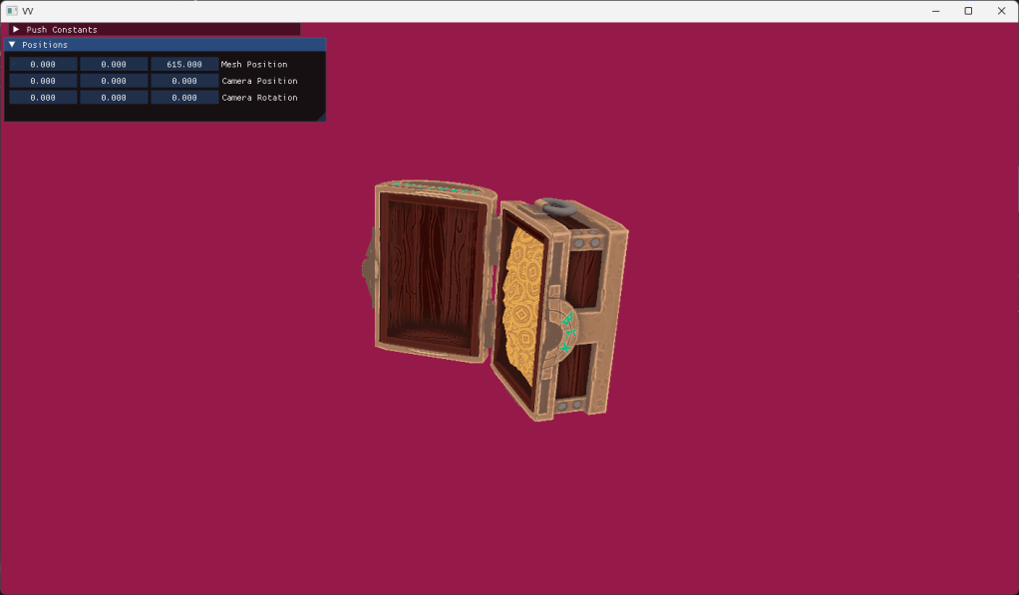The width and height of the screenshot is (1019, 595).
Task: Close the VV window
Action: pyautogui.click(x=1001, y=11)
